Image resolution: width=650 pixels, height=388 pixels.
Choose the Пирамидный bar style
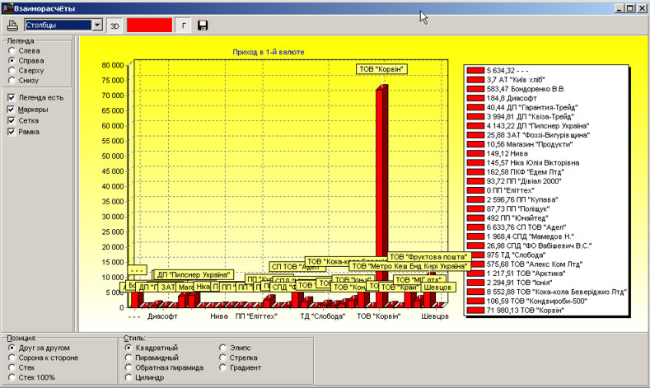point(129,358)
